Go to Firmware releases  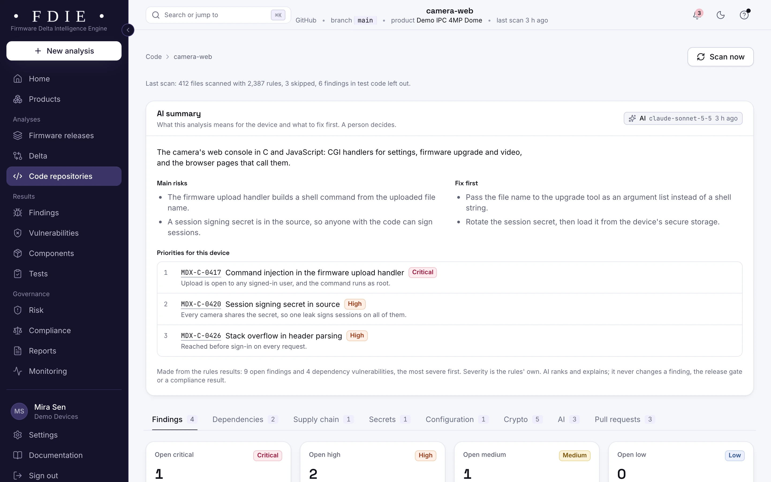pyautogui.click(x=64, y=135)
